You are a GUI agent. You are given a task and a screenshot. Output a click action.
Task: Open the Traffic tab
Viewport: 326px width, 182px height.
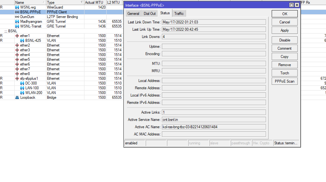(x=179, y=14)
